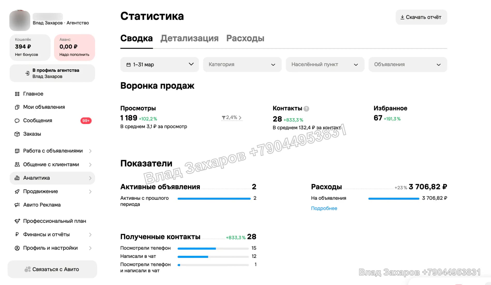Click the Полученные контакты heading
The height and width of the screenshot is (285, 491).
pos(160,237)
